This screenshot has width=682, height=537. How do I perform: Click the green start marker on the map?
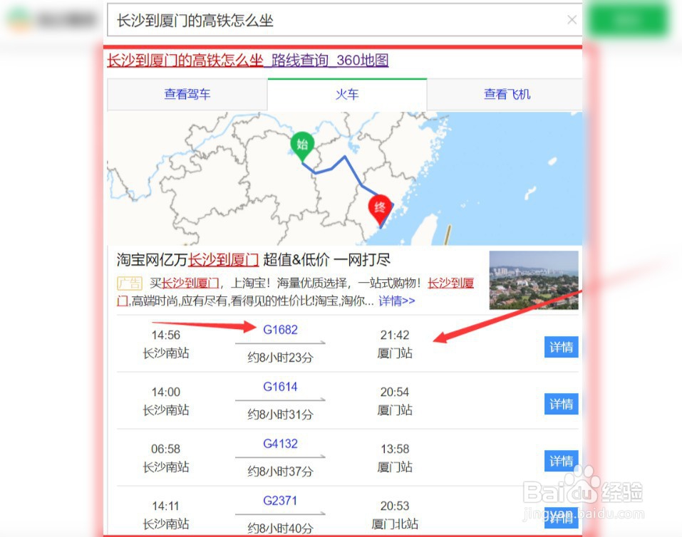(x=302, y=146)
